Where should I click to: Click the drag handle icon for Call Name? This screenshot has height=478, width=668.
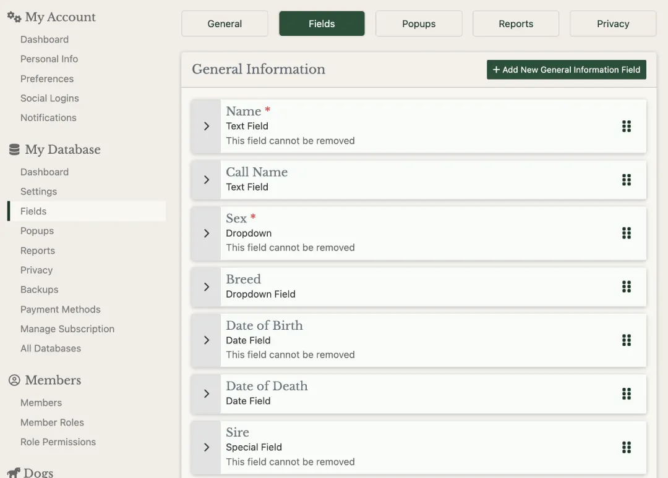626,180
